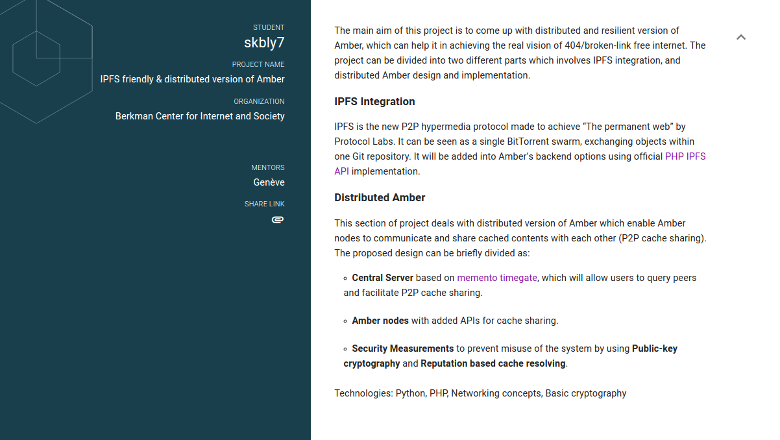This screenshot has height=440, width=780.
Task: Click the PROJECT NAME label
Action: [258, 64]
